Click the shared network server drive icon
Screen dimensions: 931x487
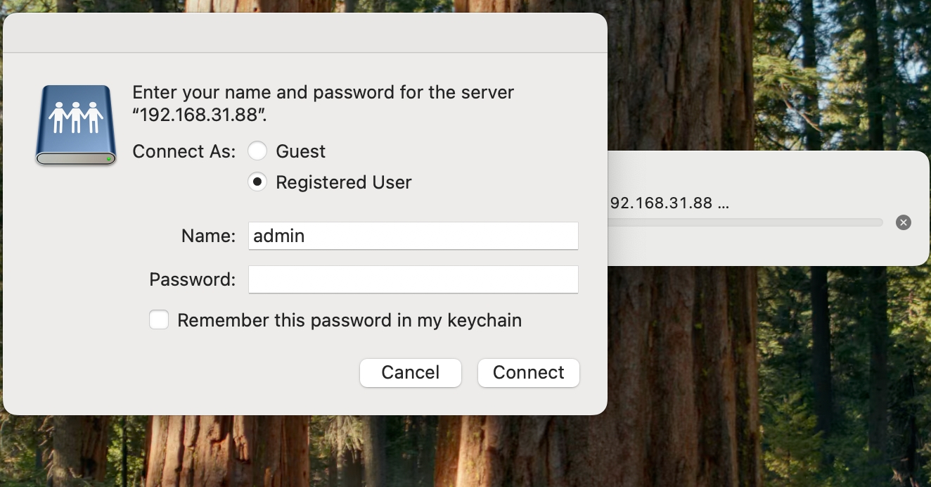click(x=76, y=125)
